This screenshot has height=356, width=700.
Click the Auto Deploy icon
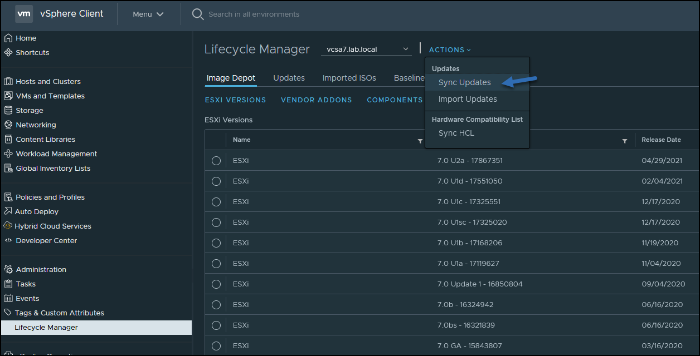[x=8, y=211]
